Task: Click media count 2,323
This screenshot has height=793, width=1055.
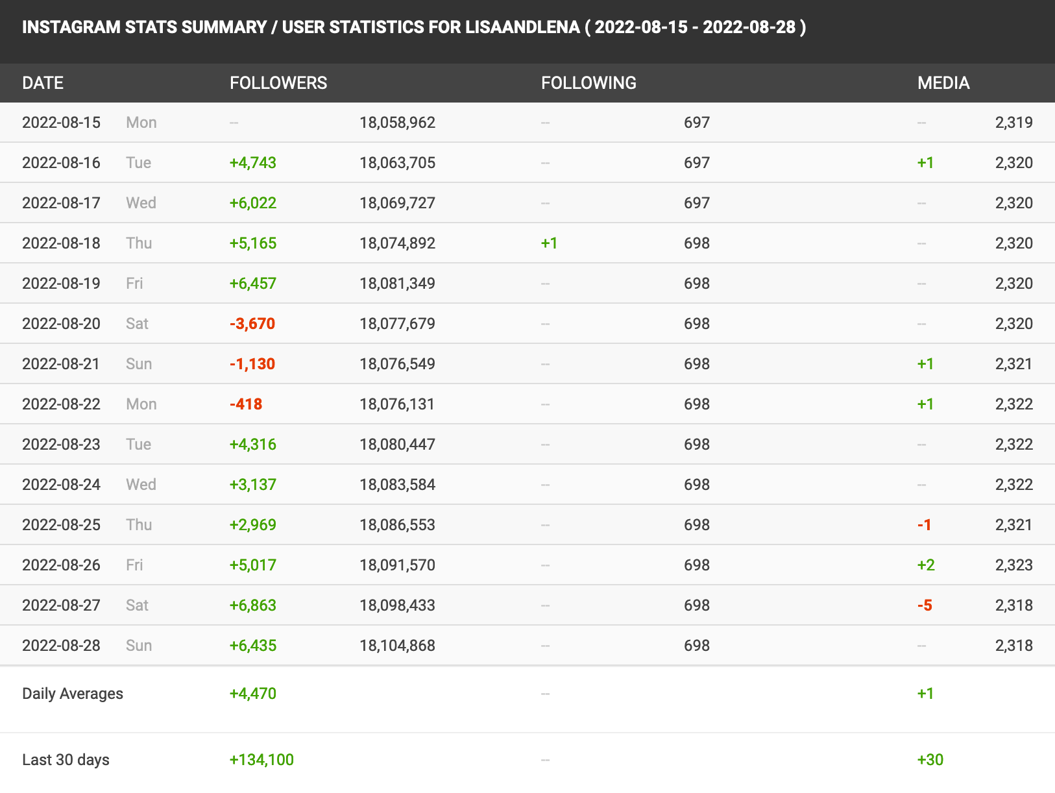Action: click(1014, 565)
